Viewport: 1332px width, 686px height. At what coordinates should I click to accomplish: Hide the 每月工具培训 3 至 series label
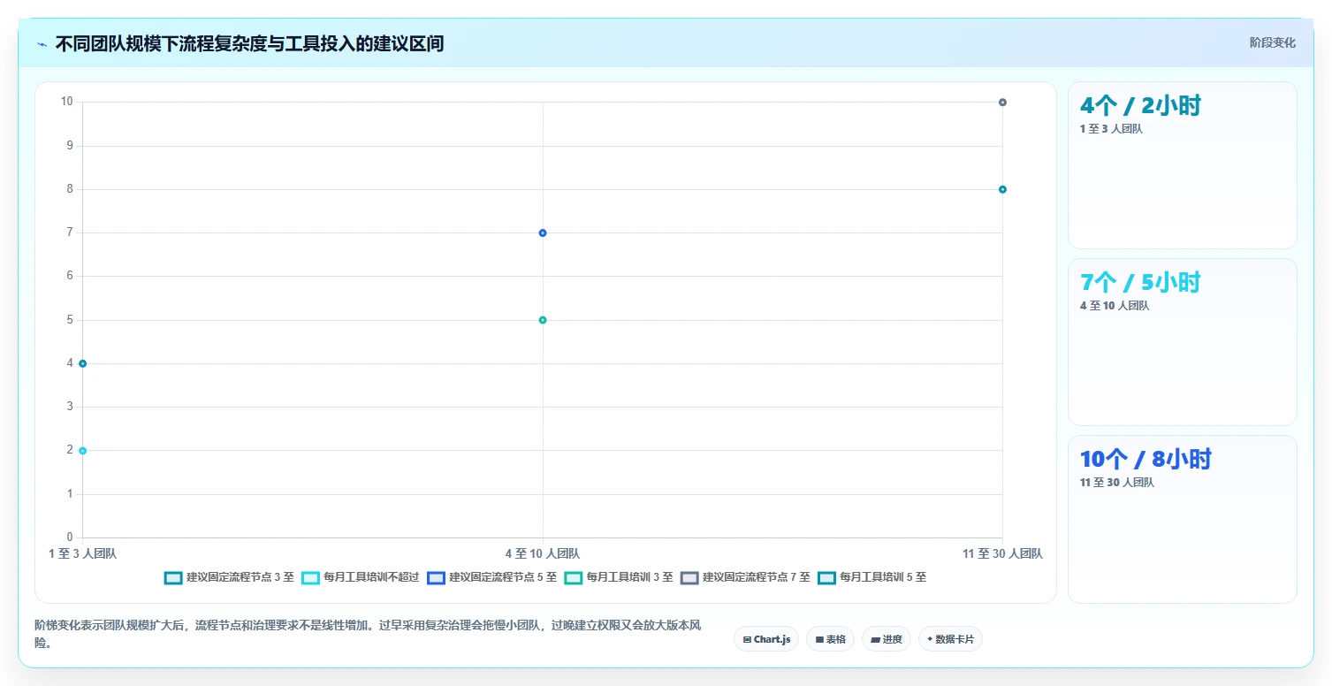[x=630, y=577]
